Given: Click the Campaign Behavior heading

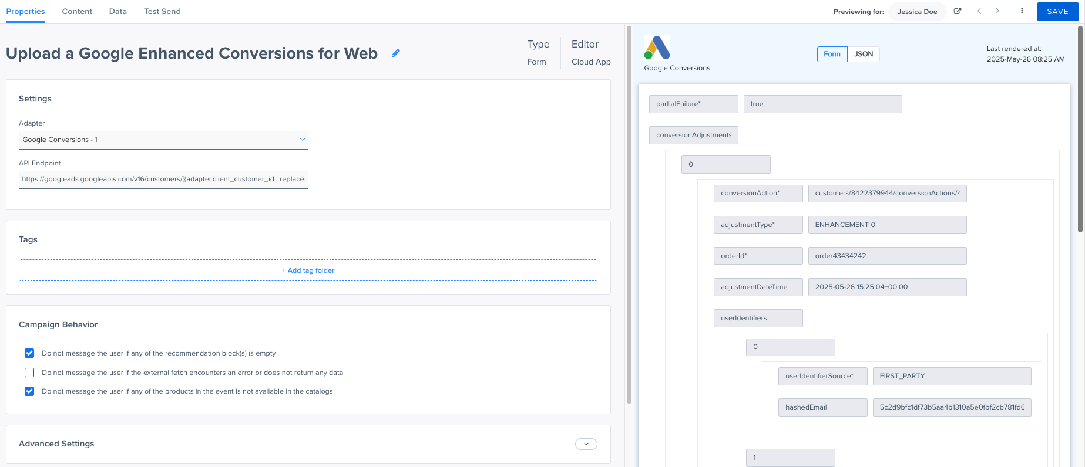Looking at the screenshot, I should pos(58,324).
